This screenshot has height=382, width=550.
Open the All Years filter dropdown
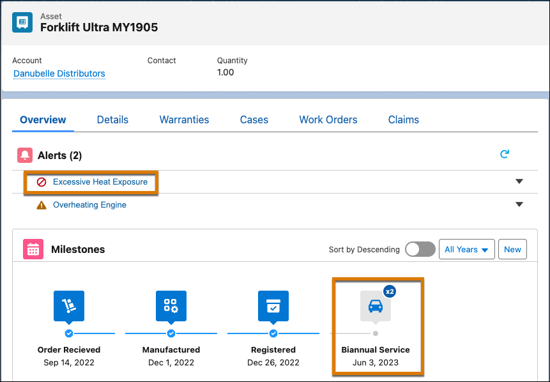[x=466, y=249]
